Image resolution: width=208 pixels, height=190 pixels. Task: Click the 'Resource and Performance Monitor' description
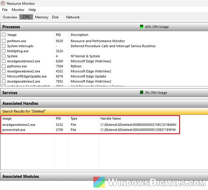(98, 41)
